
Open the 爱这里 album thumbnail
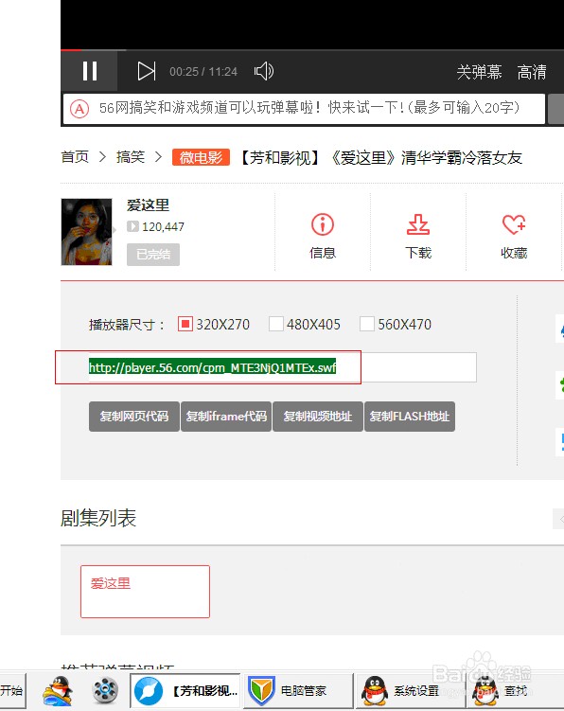pyautogui.click(x=87, y=232)
